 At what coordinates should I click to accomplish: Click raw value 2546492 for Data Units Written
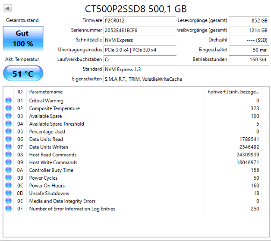[249, 147]
